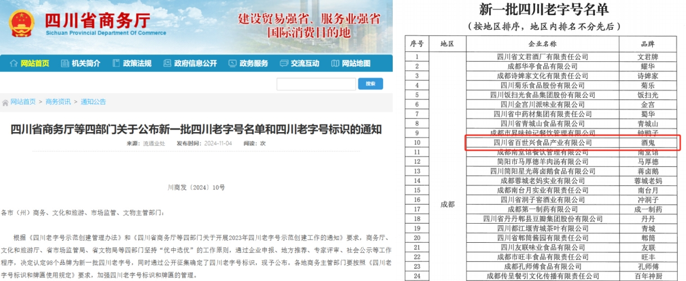The height and width of the screenshot is (281, 686).
Task: Click the small house icon in breadcrumb
Action: (6, 102)
